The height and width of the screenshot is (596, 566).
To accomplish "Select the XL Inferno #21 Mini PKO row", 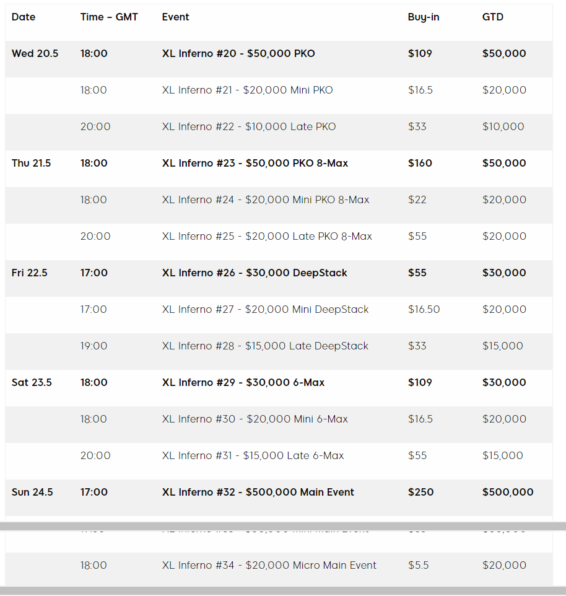I will click(247, 90).
